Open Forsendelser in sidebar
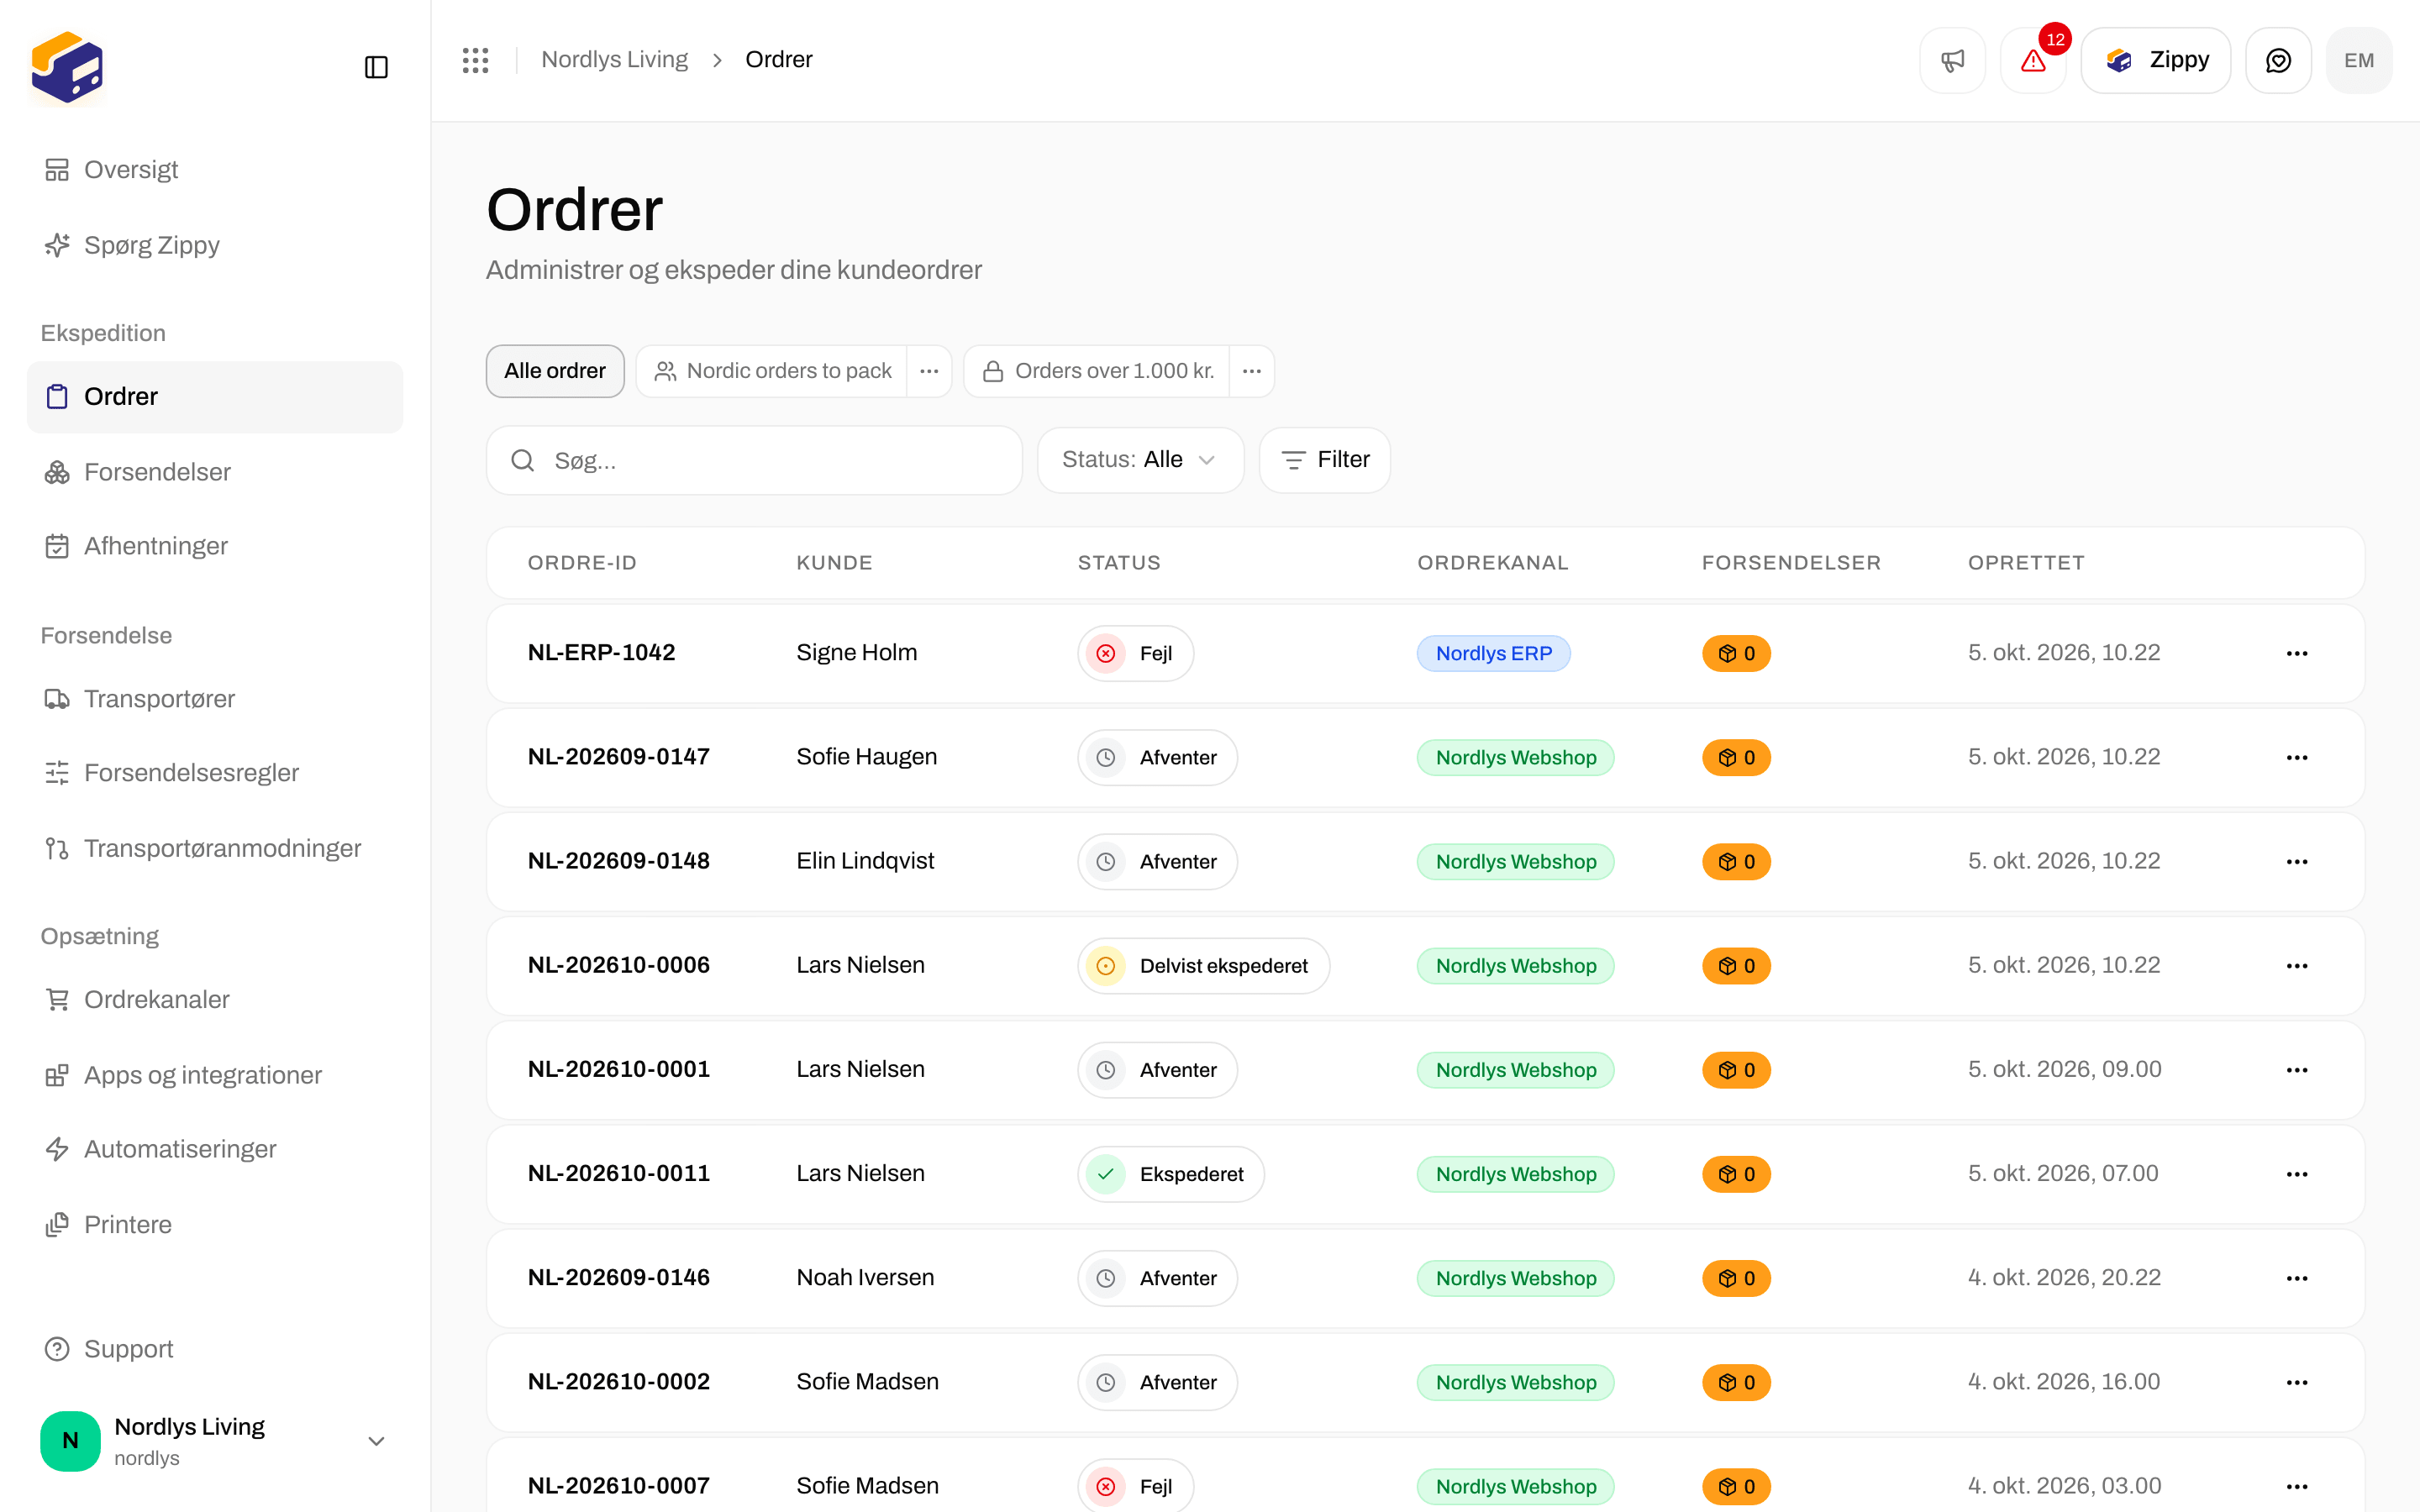 click(215, 472)
